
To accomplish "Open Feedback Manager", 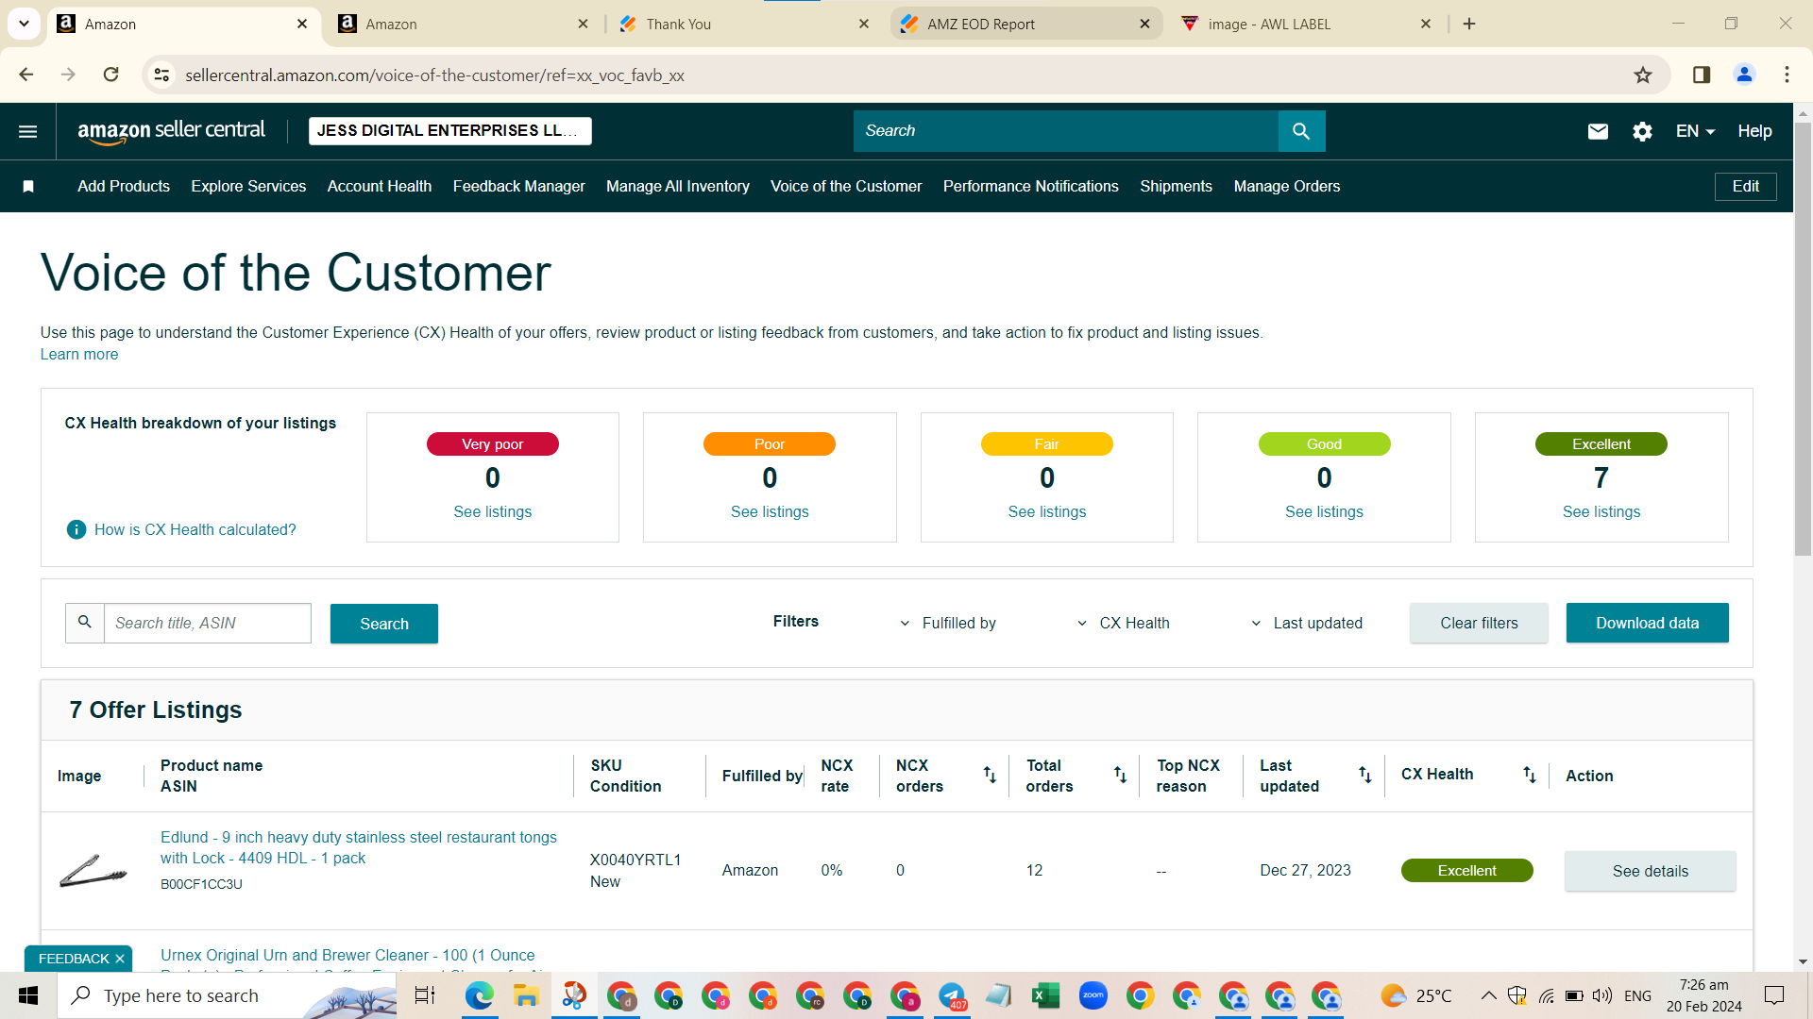I will [518, 187].
